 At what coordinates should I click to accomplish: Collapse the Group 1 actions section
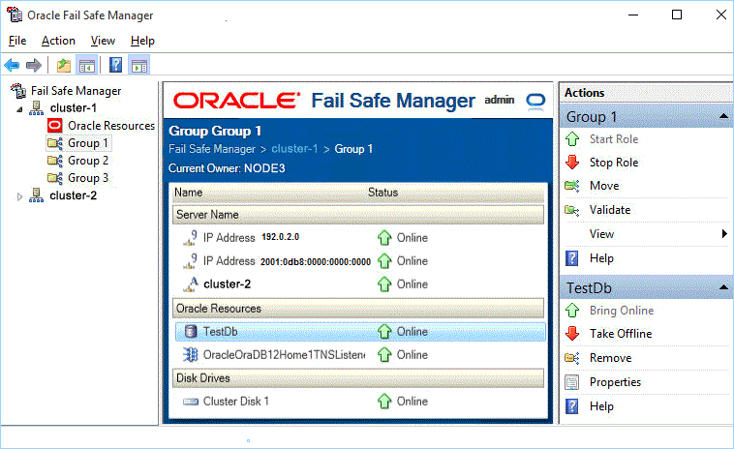coord(723,116)
